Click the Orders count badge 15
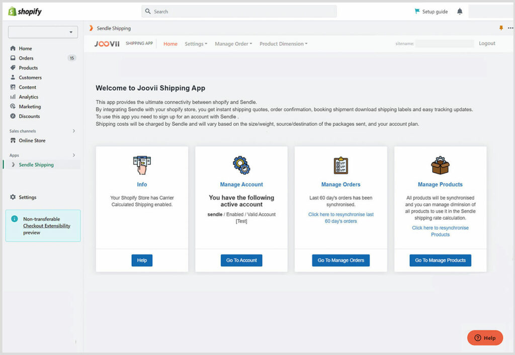Viewport: 515px width, 355px height. [71, 58]
